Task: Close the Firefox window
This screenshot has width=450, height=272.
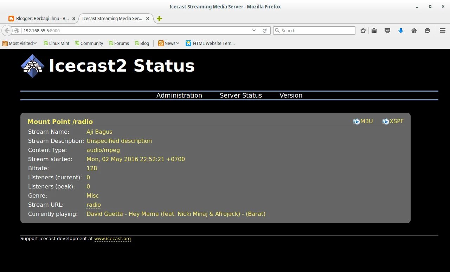Action: point(443,6)
